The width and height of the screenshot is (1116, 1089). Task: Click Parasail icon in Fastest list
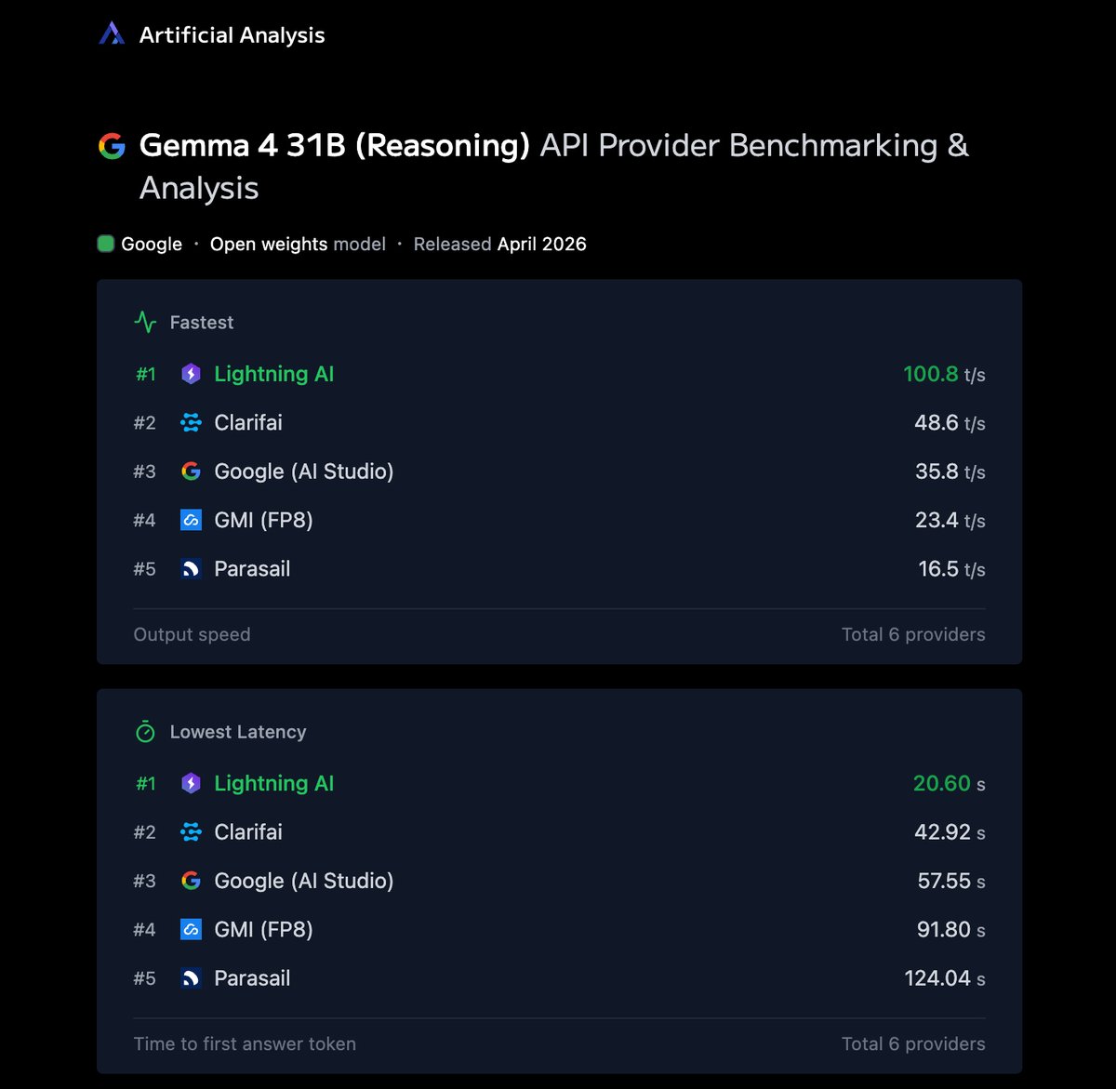191,569
